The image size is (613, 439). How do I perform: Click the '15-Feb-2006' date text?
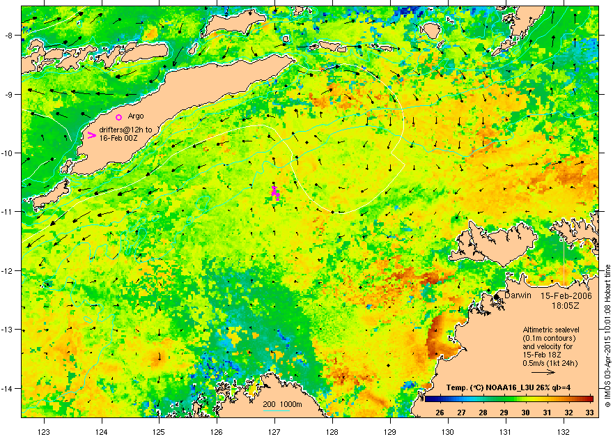[x=566, y=296]
